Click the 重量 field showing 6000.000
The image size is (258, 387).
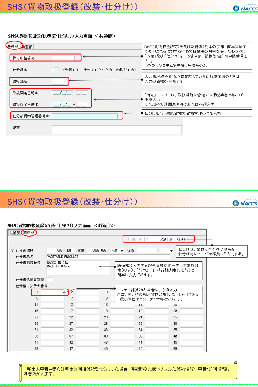point(98,250)
